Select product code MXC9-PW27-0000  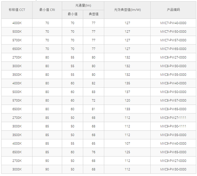point(173,161)
